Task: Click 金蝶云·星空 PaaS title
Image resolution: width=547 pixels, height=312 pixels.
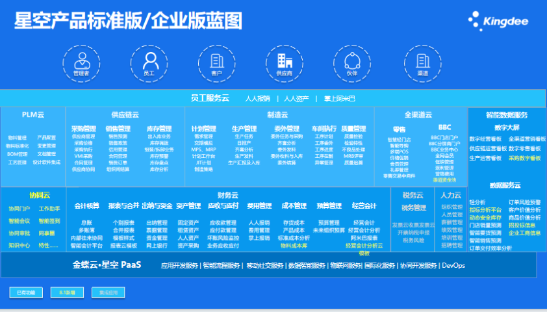Action: pos(107,265)
